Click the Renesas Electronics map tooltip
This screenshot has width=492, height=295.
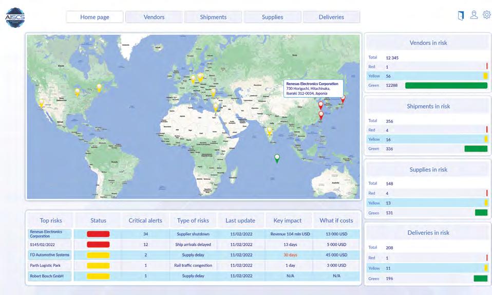click(313, 88)
